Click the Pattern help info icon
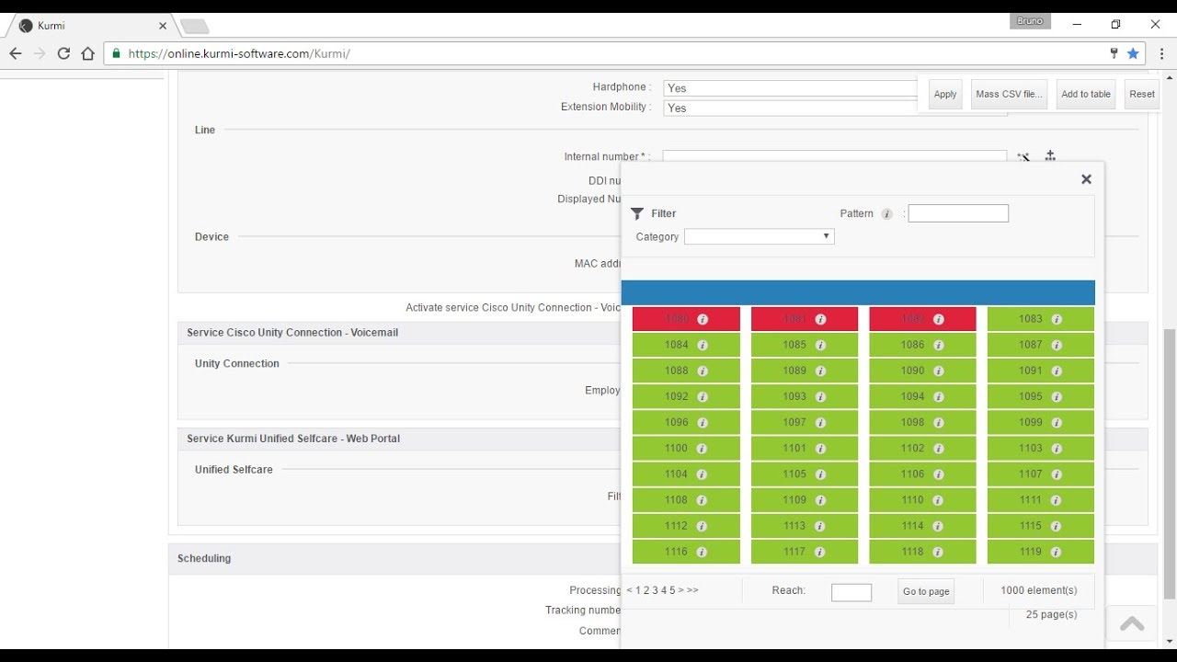This screenshot has height=662, width=1177. 886,214
